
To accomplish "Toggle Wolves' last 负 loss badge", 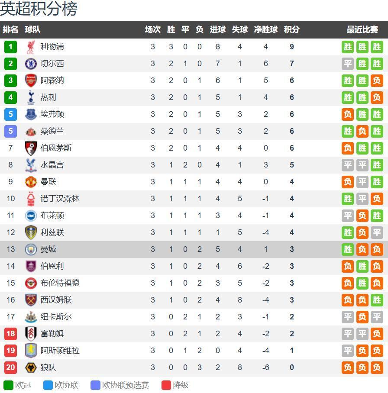I will tap(377, 367).
